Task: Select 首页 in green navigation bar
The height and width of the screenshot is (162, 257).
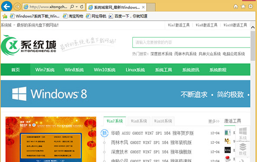Action: point(16,70)
